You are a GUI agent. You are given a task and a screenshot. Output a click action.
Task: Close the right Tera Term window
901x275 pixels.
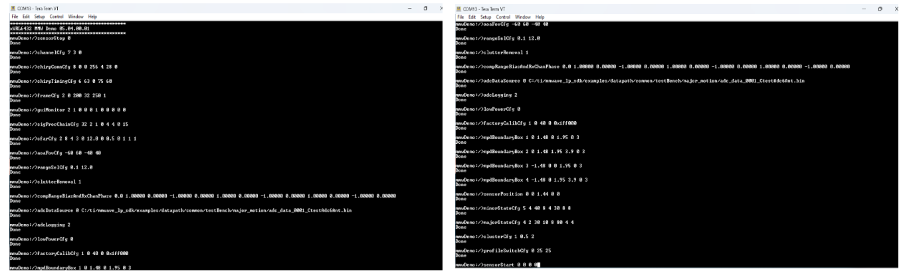pos(895,9)
